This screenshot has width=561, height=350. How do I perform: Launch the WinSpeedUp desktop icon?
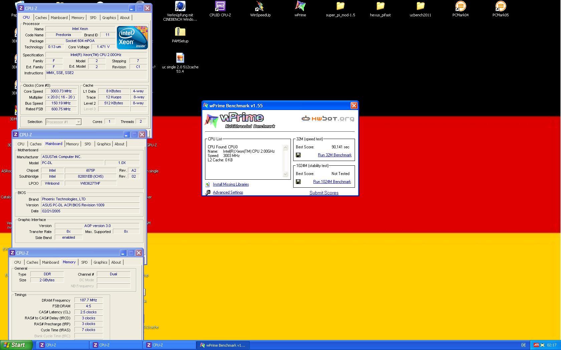tap(260, 7)
